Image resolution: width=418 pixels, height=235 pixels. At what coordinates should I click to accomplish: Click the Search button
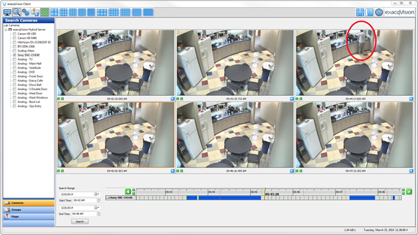pyautogui.click(x=80, y=221)
